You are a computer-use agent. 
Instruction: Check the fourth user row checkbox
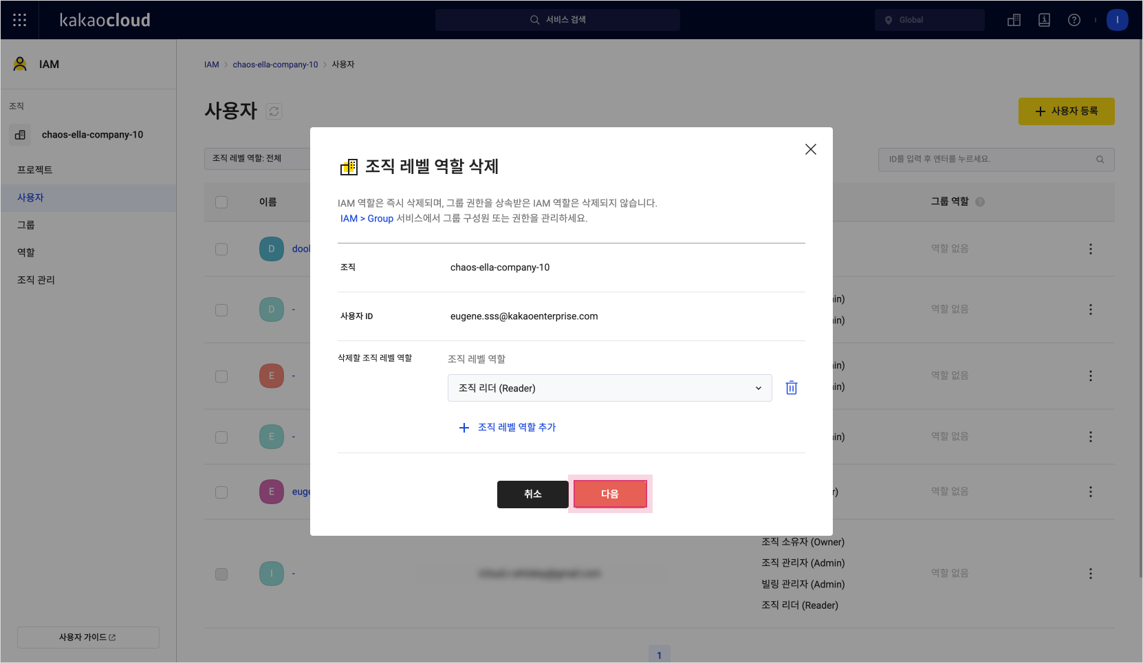221,437
